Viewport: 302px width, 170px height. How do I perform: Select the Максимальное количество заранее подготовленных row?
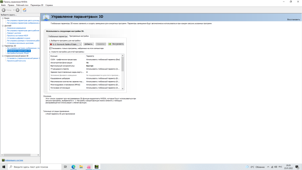tap(85, 82)
